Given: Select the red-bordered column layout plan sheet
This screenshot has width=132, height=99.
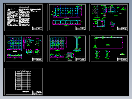Looking at the screenshot, I should pos(67,17).
